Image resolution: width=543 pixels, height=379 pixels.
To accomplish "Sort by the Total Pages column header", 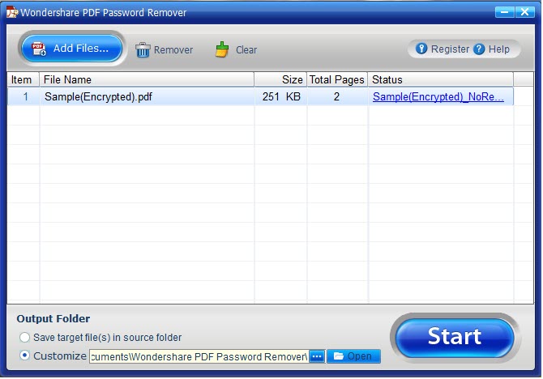I will point(337,79).
